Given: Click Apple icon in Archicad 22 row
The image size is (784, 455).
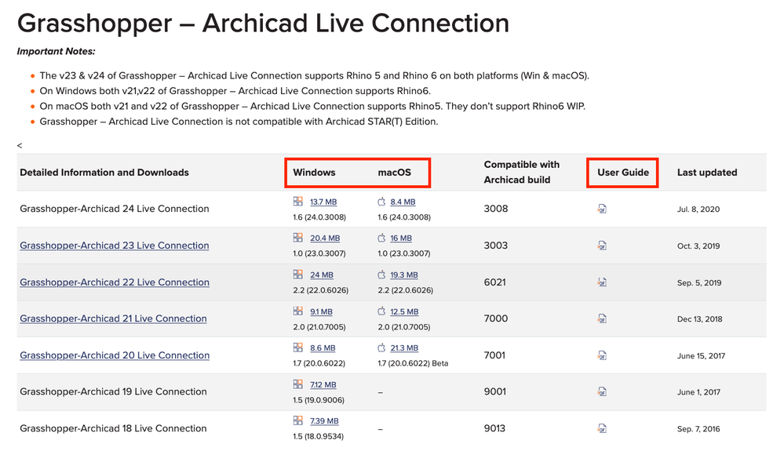Looking at the screenshot, I should coord(382,275).
